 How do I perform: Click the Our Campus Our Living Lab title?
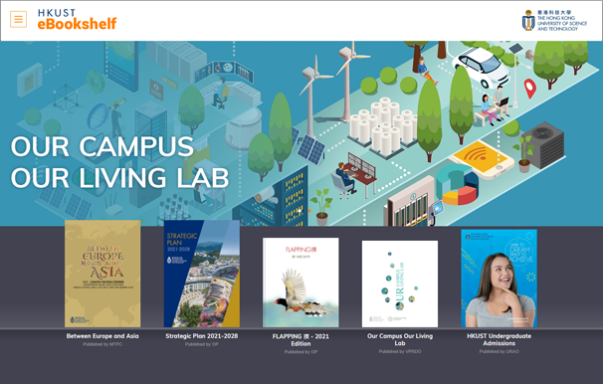(x=400, y=339)
